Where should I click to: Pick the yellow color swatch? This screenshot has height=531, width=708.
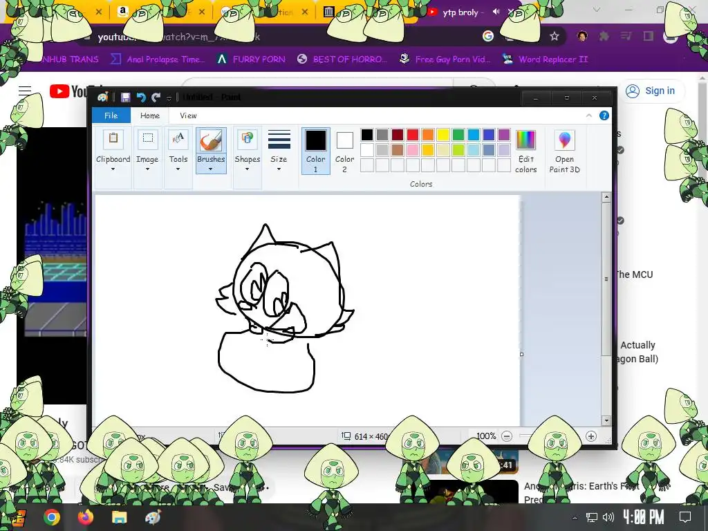click(443, 135)
